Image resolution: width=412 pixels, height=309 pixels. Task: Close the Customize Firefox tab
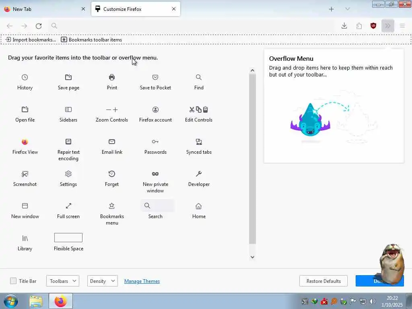174,9
